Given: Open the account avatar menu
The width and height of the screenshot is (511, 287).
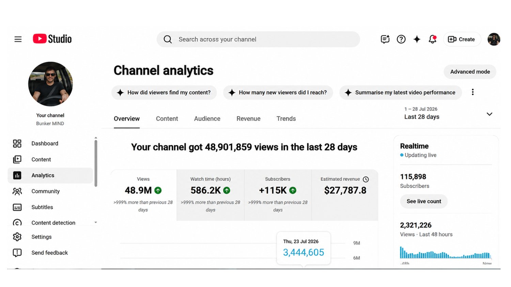Looking at the screenshot, I should [494, 39].
